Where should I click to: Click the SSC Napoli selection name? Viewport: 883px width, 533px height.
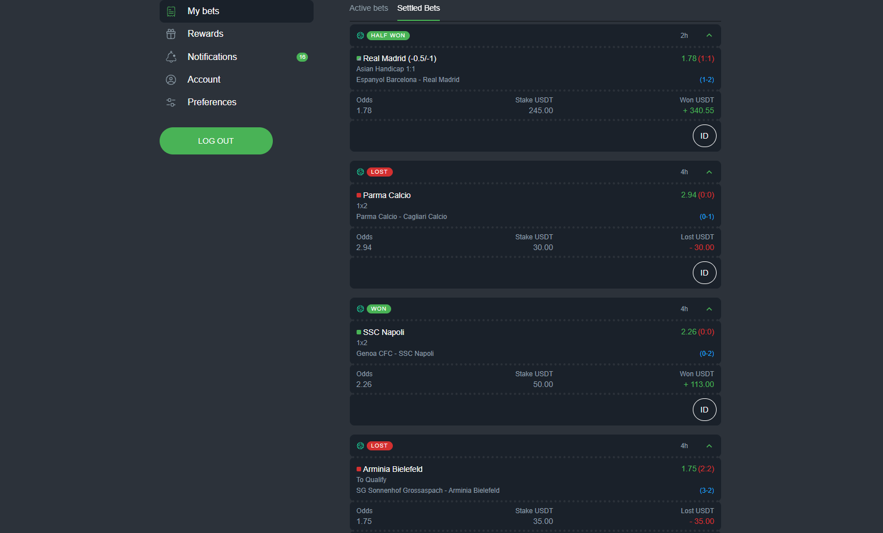tap(384, 332)
